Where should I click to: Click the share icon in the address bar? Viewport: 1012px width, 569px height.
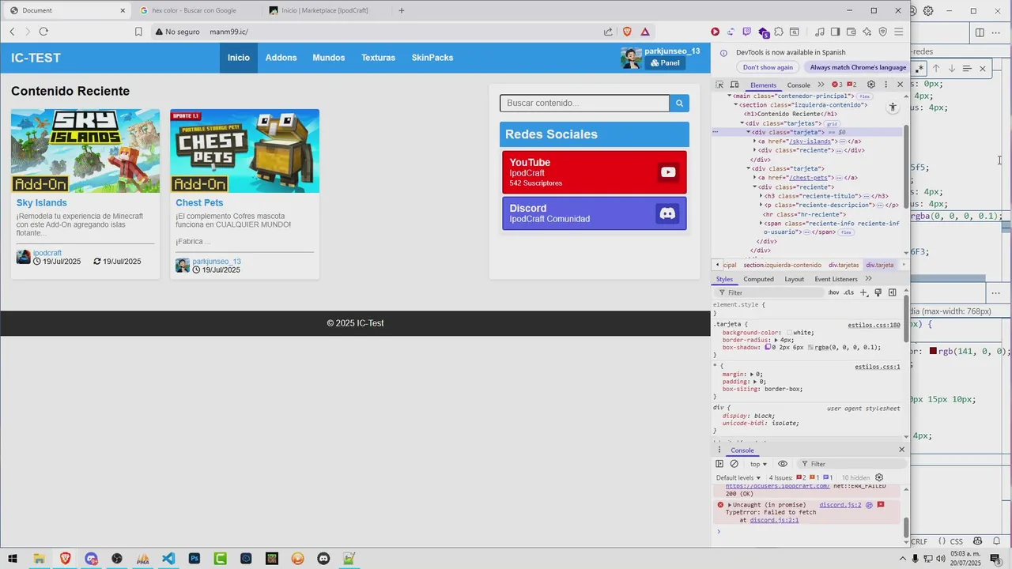[x=608, y=32]
